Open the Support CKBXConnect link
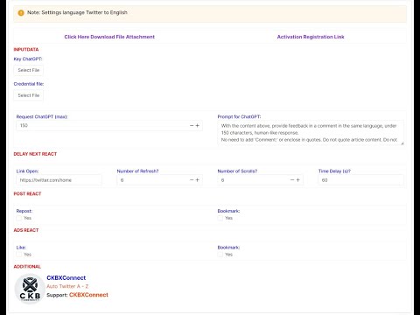Viewport: 420px width, 315px height. [x=88, y=295]
